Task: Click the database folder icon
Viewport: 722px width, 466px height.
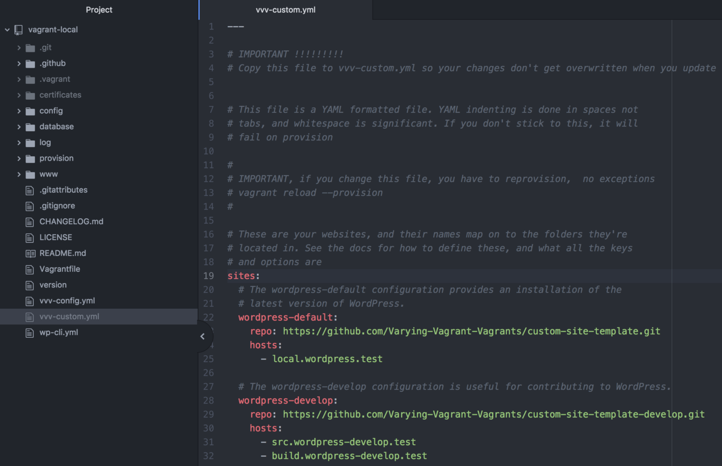Action: click(29, 127)
